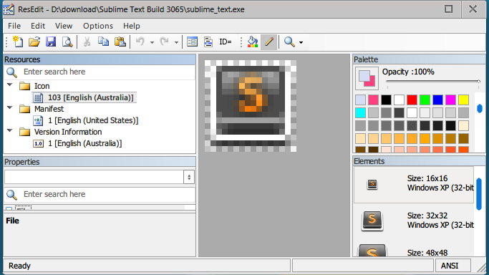This screenshot has width=489, height=275.
Task: Select the paint bucket fill tool
Action: pyautogui.click(x=253, y=42)
